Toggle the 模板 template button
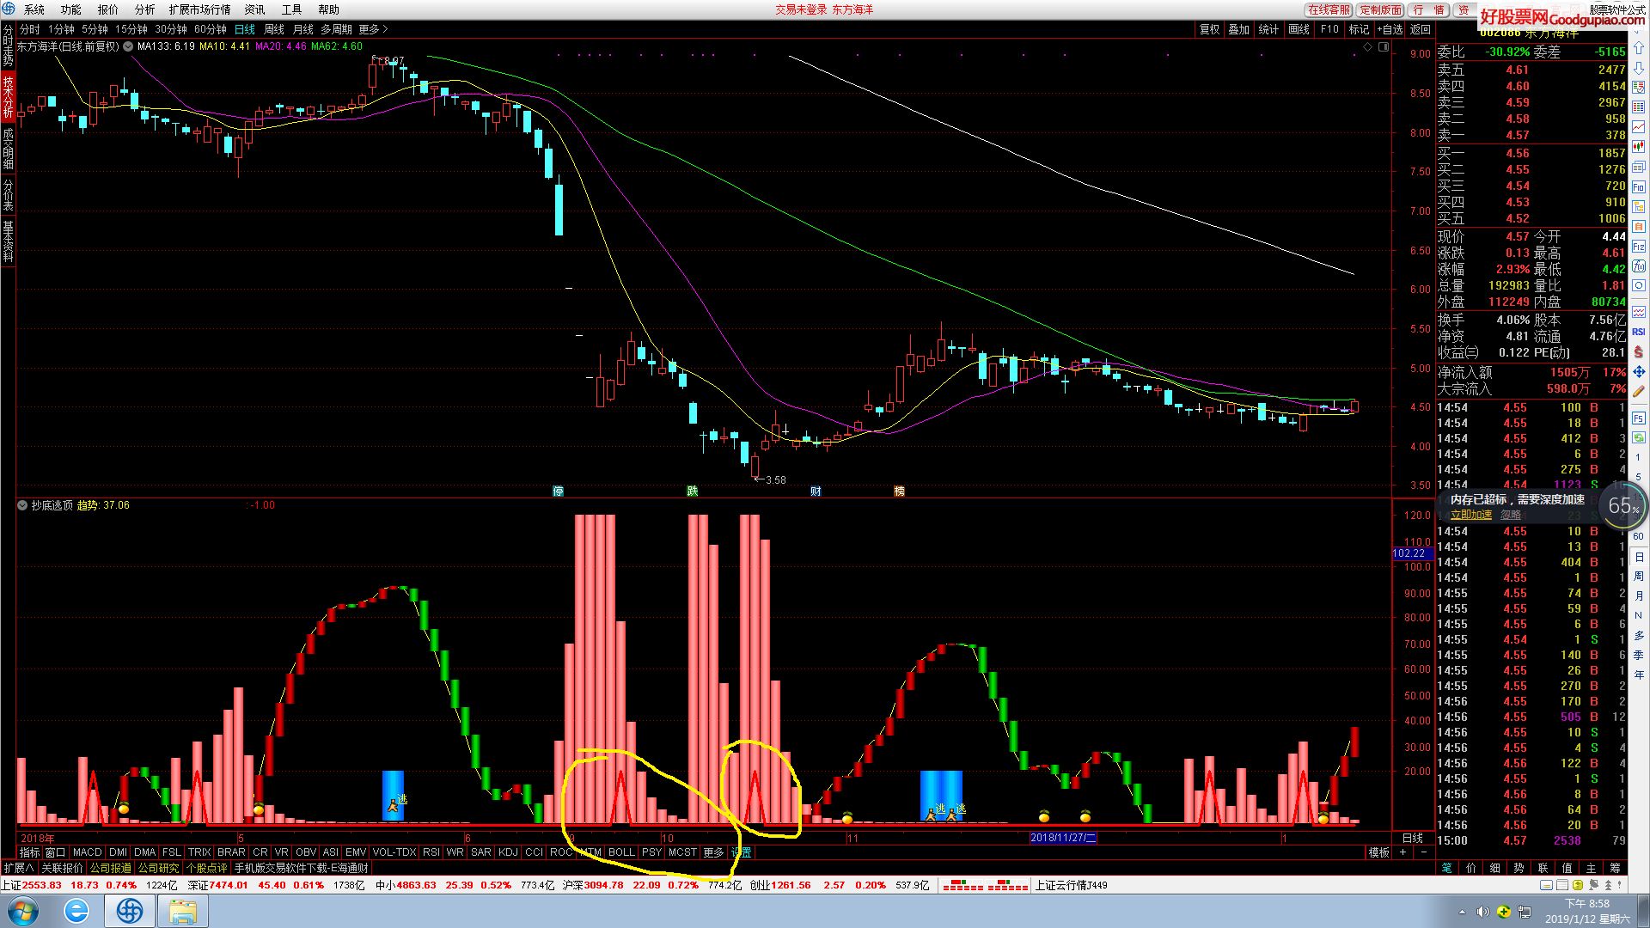The image size is (1650, 928). click(x=1379, y=852)
